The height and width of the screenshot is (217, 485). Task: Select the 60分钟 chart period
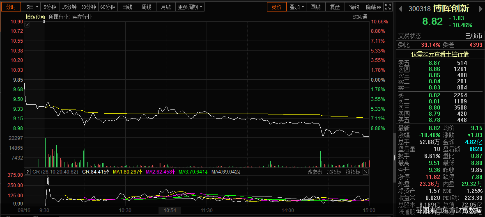tap(108, 7)
